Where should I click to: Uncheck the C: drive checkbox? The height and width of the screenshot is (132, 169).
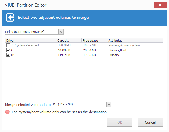8,50
